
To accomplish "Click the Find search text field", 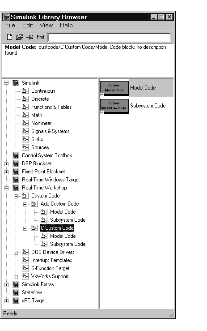I will 110,37.
